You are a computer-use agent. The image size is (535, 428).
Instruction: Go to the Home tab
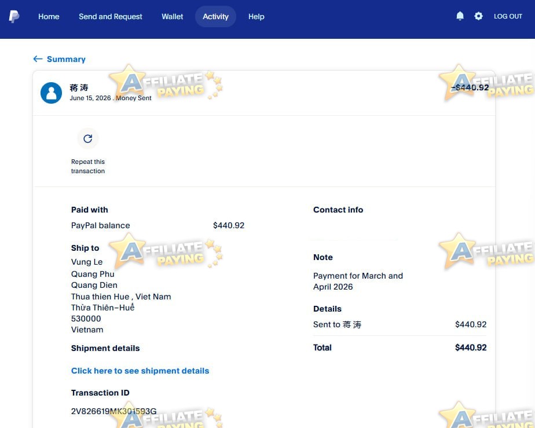49,16
